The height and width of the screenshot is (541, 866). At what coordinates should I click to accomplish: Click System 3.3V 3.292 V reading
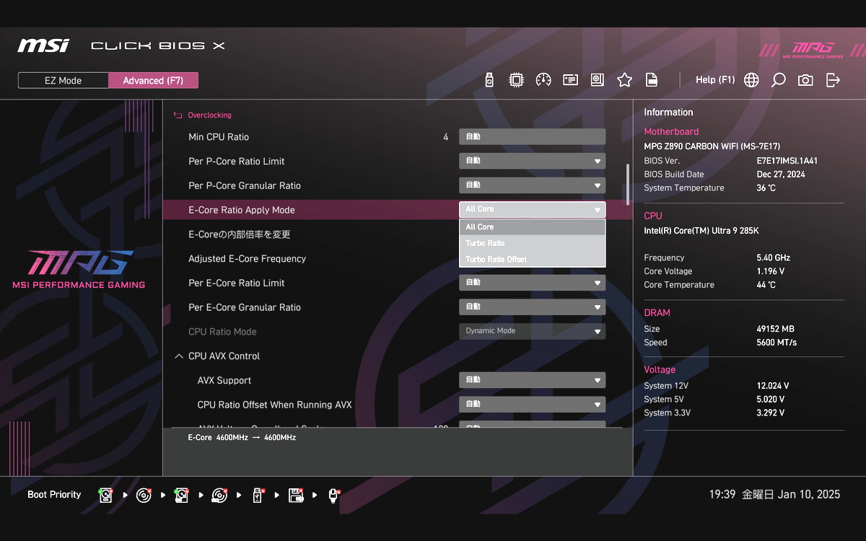click(x=770, y=413)
